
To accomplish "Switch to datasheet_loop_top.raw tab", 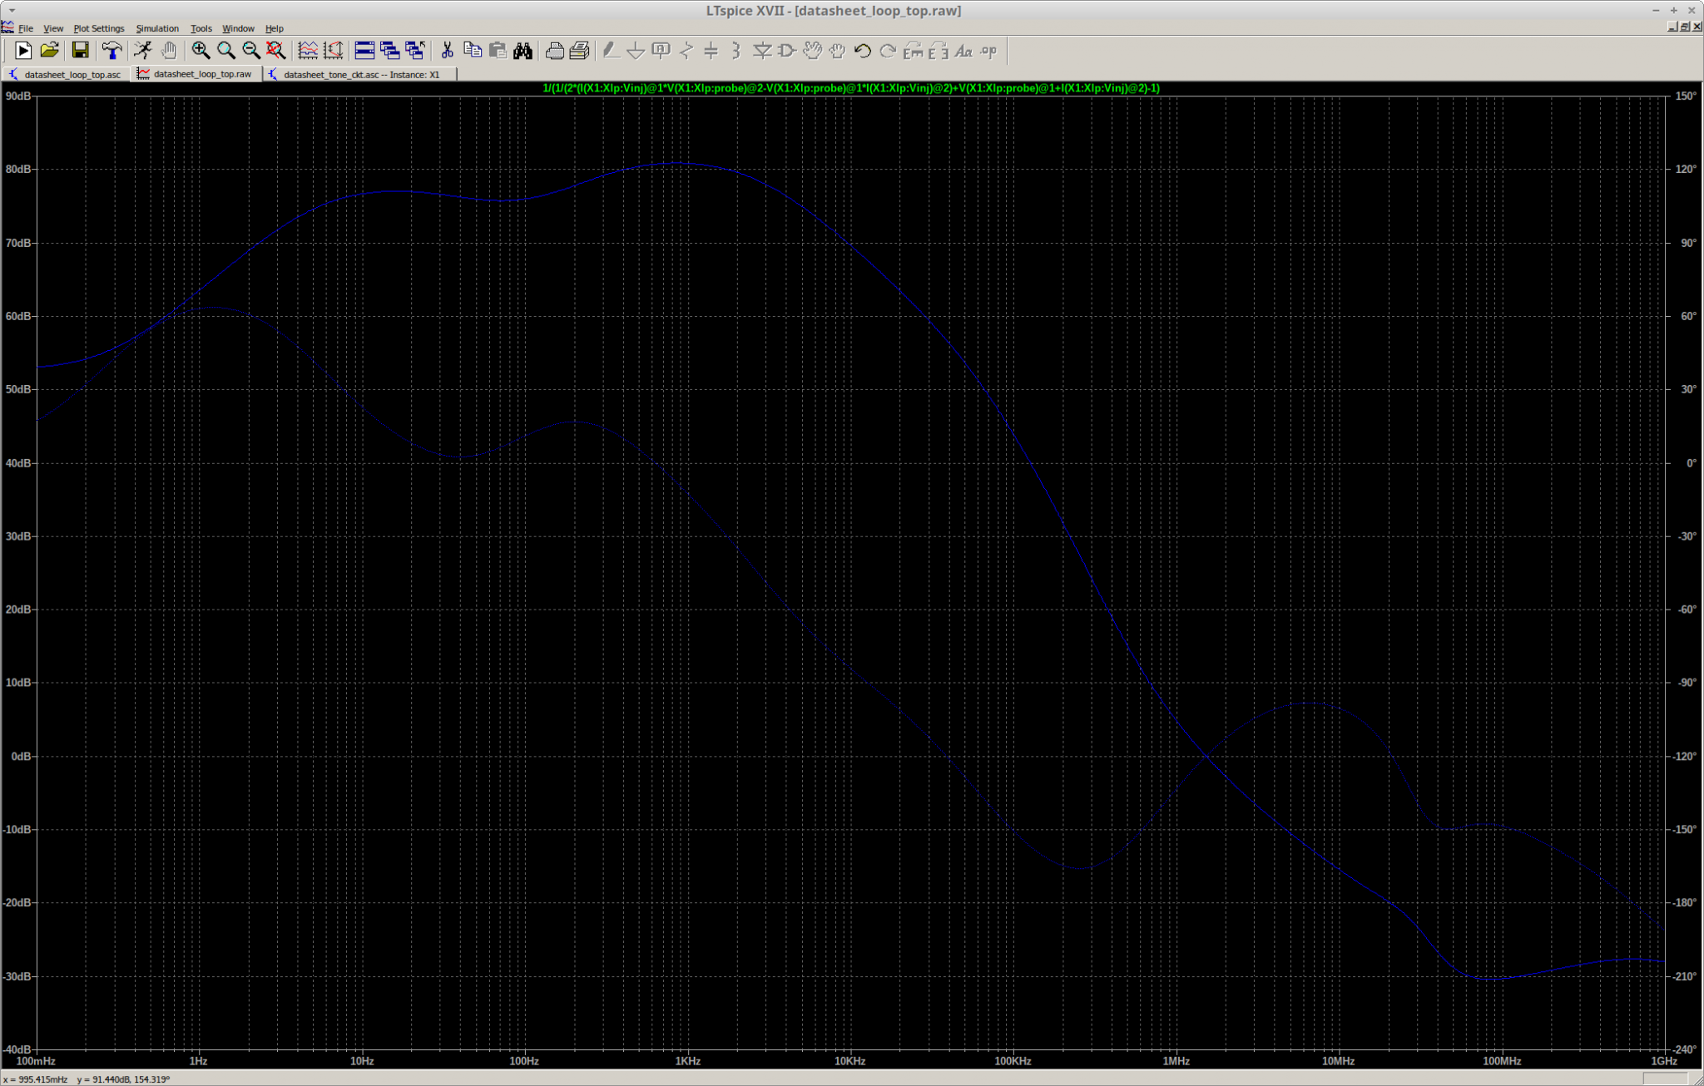I will tap(196, 74).
